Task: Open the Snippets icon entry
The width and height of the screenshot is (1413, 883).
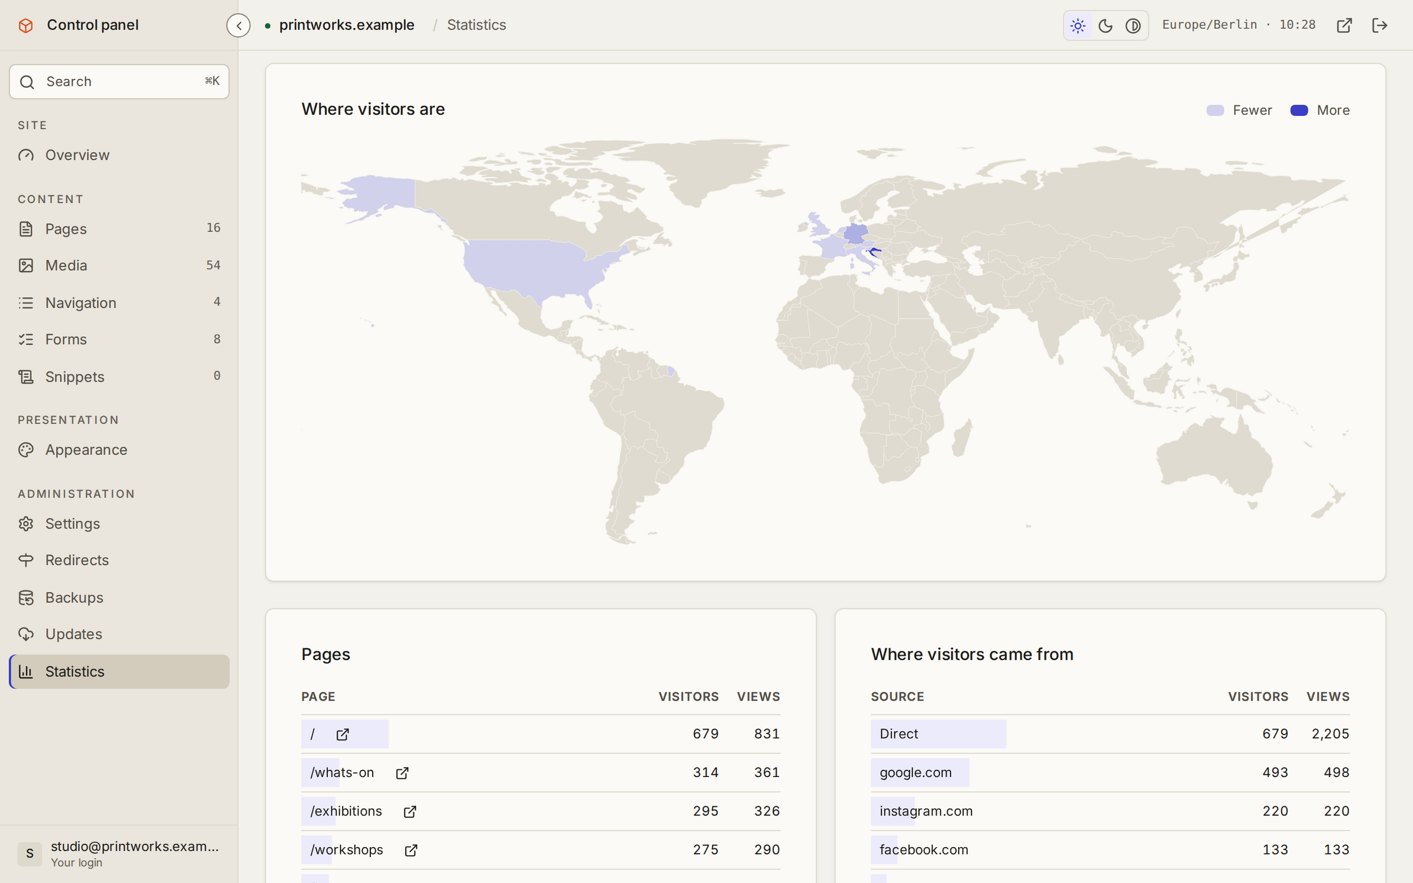Action: click(26, 376)
